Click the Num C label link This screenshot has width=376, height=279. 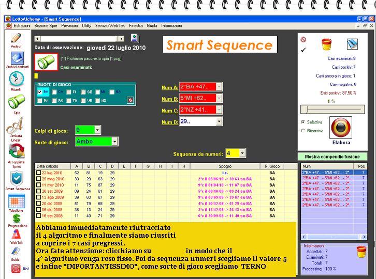pos(170,111)
